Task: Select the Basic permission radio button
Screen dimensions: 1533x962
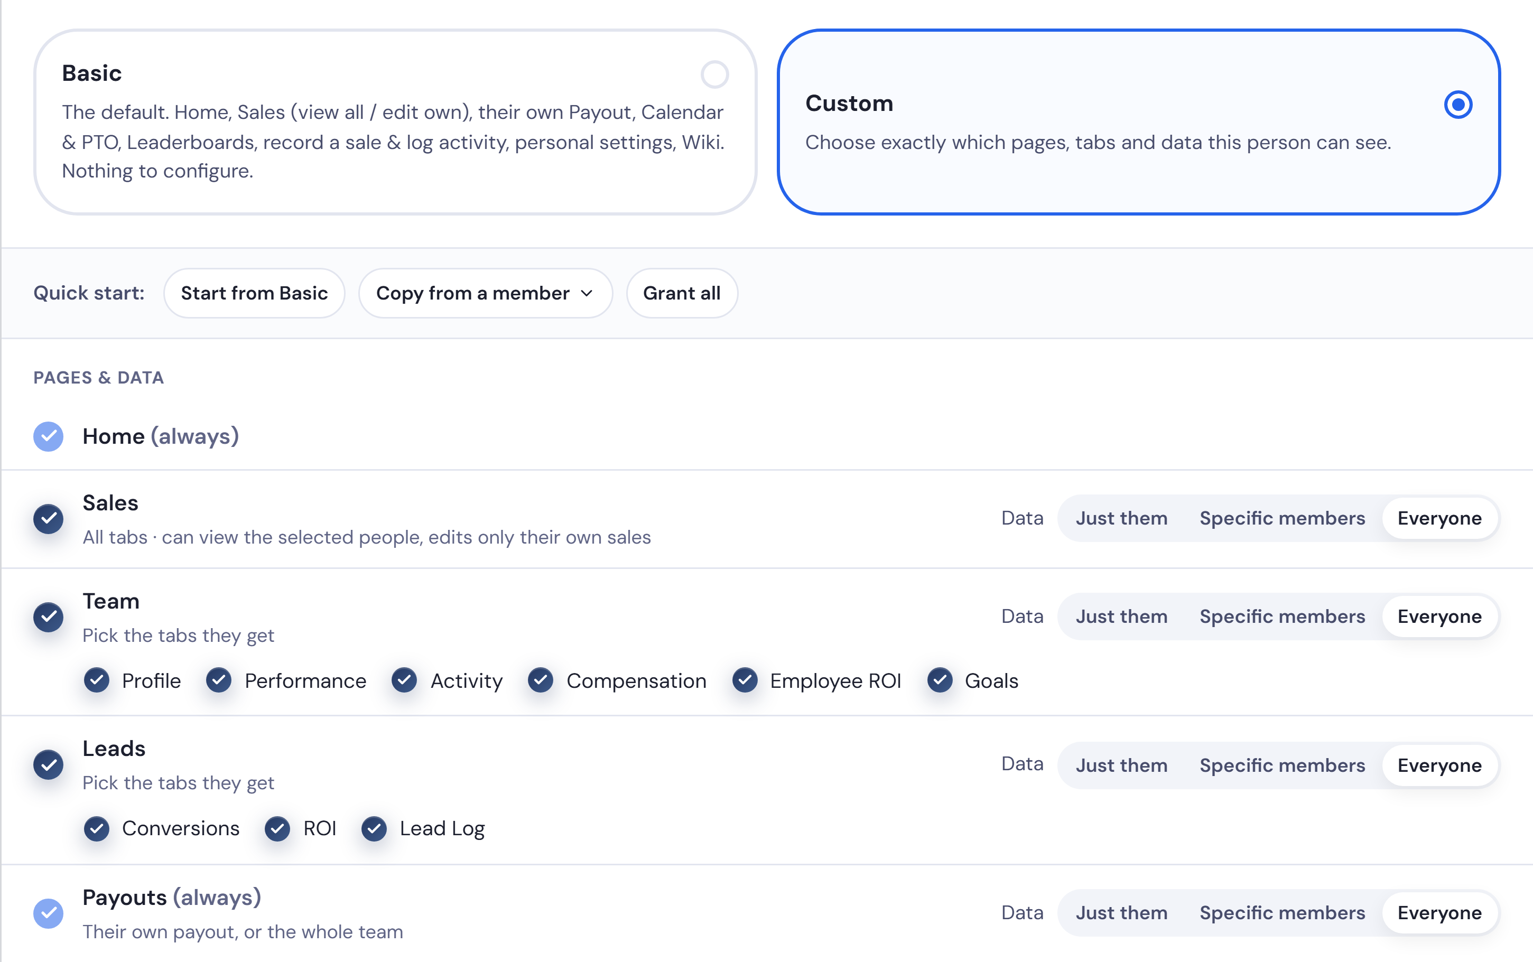Action: (x=714, y=74)
